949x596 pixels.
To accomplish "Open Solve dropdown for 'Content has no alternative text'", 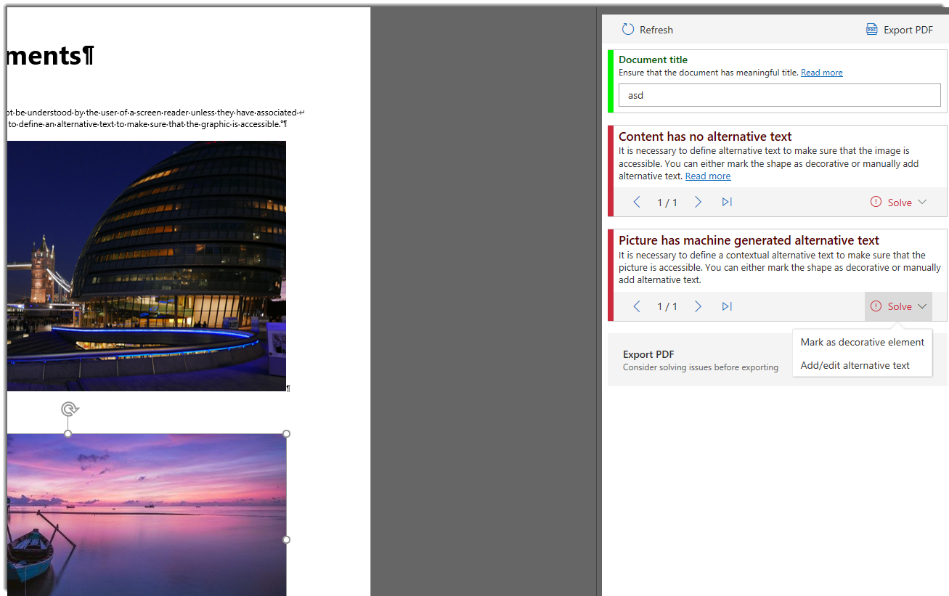I will point(898,203).
